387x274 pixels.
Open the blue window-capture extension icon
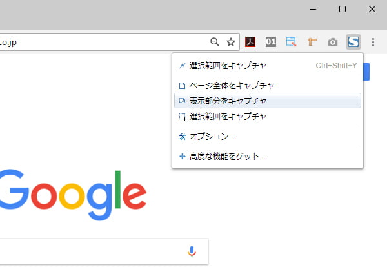coord(292,43)
